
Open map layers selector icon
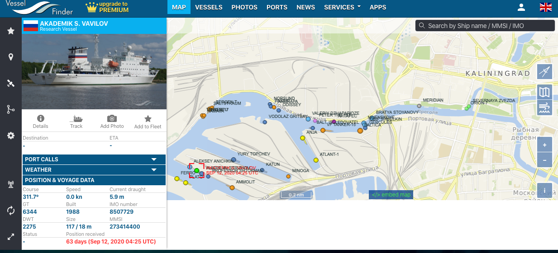pos(544,92)
